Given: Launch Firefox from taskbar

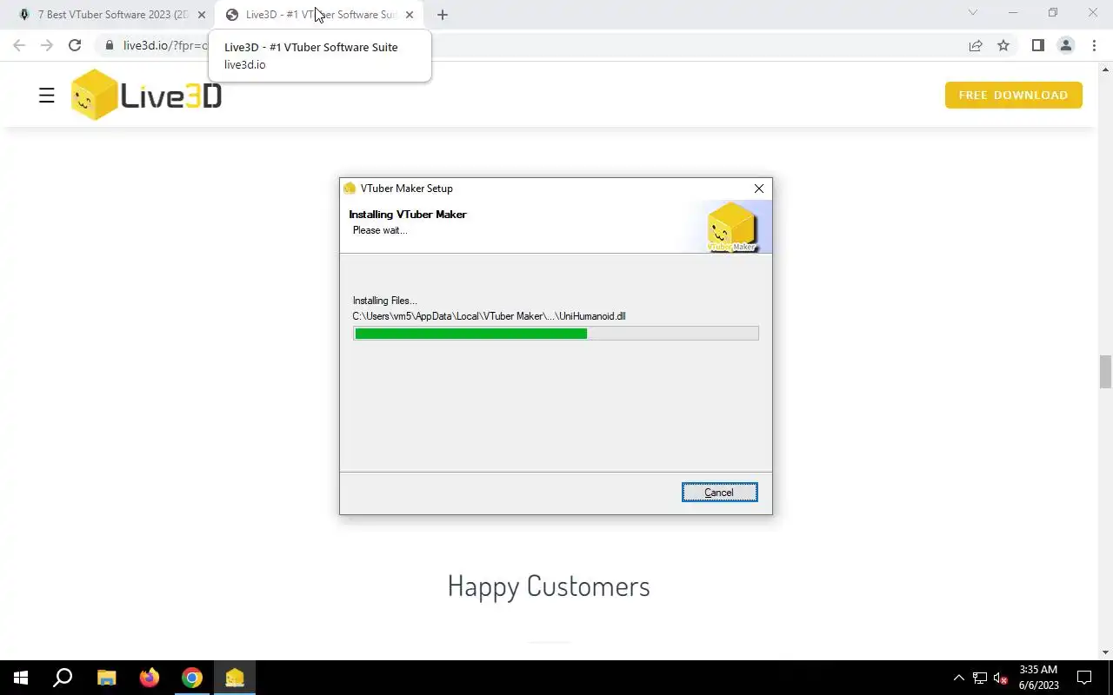Looking at the screenshot, I should pyautogui.click(x=150, y=678).
